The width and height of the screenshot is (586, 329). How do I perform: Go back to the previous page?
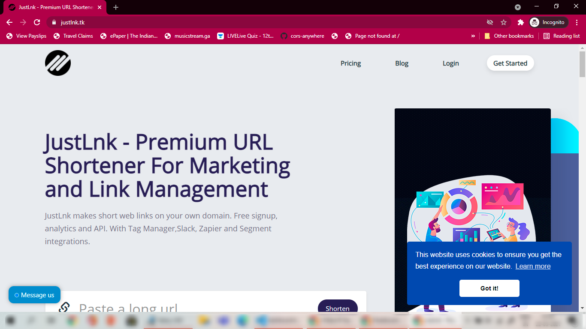pyautogui.click(x=9, y=22)
